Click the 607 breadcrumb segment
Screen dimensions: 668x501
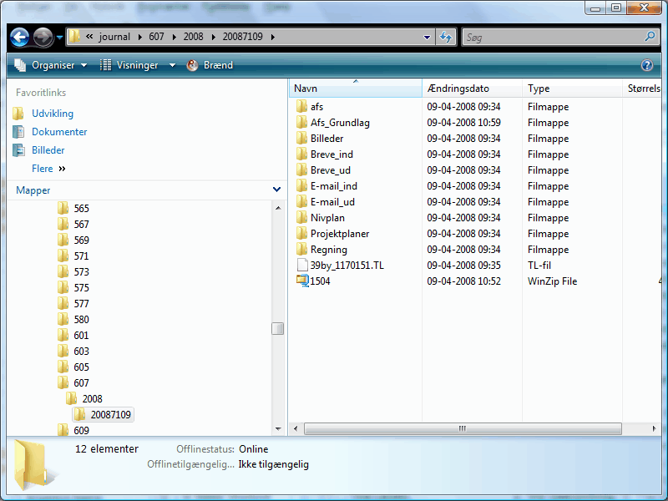click(156, 37)
